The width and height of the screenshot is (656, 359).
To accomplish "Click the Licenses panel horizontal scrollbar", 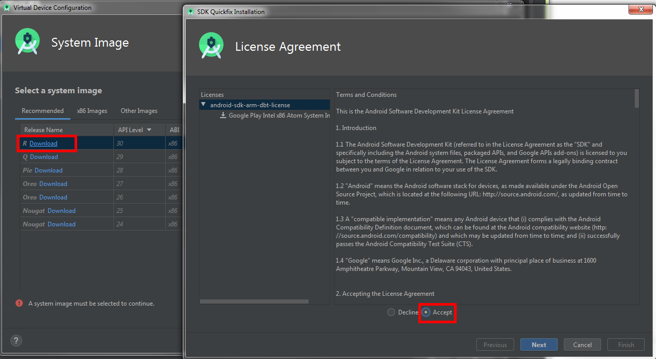I will 254,301.
